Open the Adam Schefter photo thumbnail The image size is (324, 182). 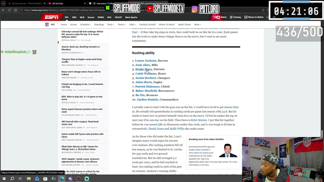[x=228, y=151]
